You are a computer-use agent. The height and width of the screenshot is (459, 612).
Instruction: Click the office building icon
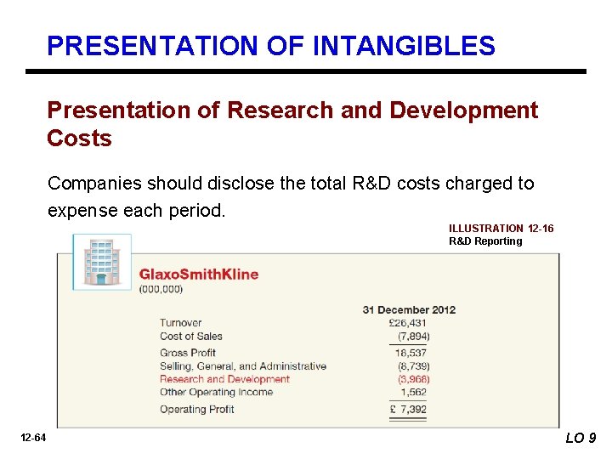pos(102,262)
